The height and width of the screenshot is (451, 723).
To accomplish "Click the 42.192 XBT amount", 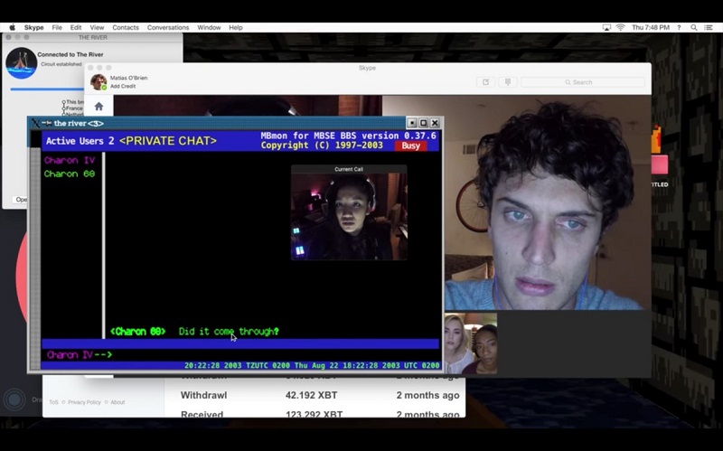I will [x=311, y=395].
